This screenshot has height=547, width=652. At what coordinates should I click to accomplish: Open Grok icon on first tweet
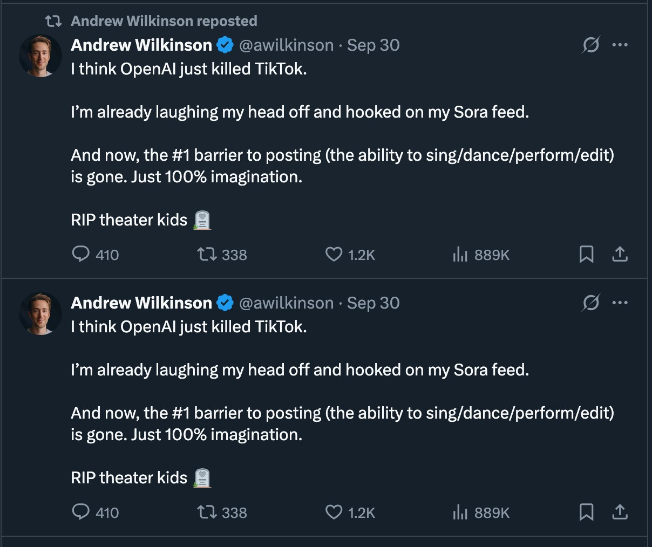pos(590,45)
